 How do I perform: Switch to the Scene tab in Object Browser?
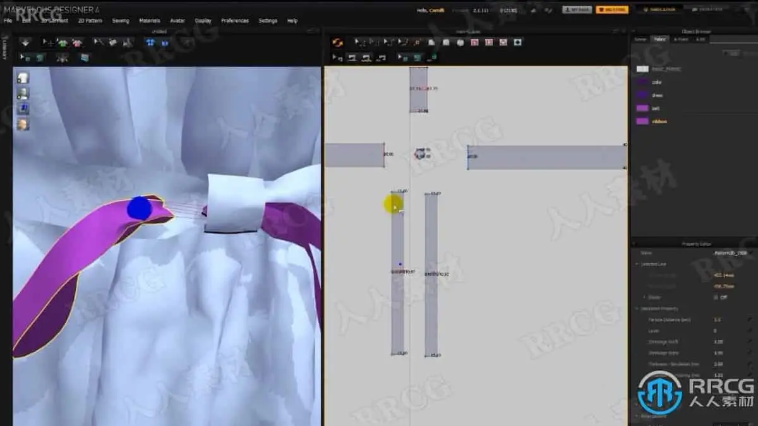tap(640, 39)
